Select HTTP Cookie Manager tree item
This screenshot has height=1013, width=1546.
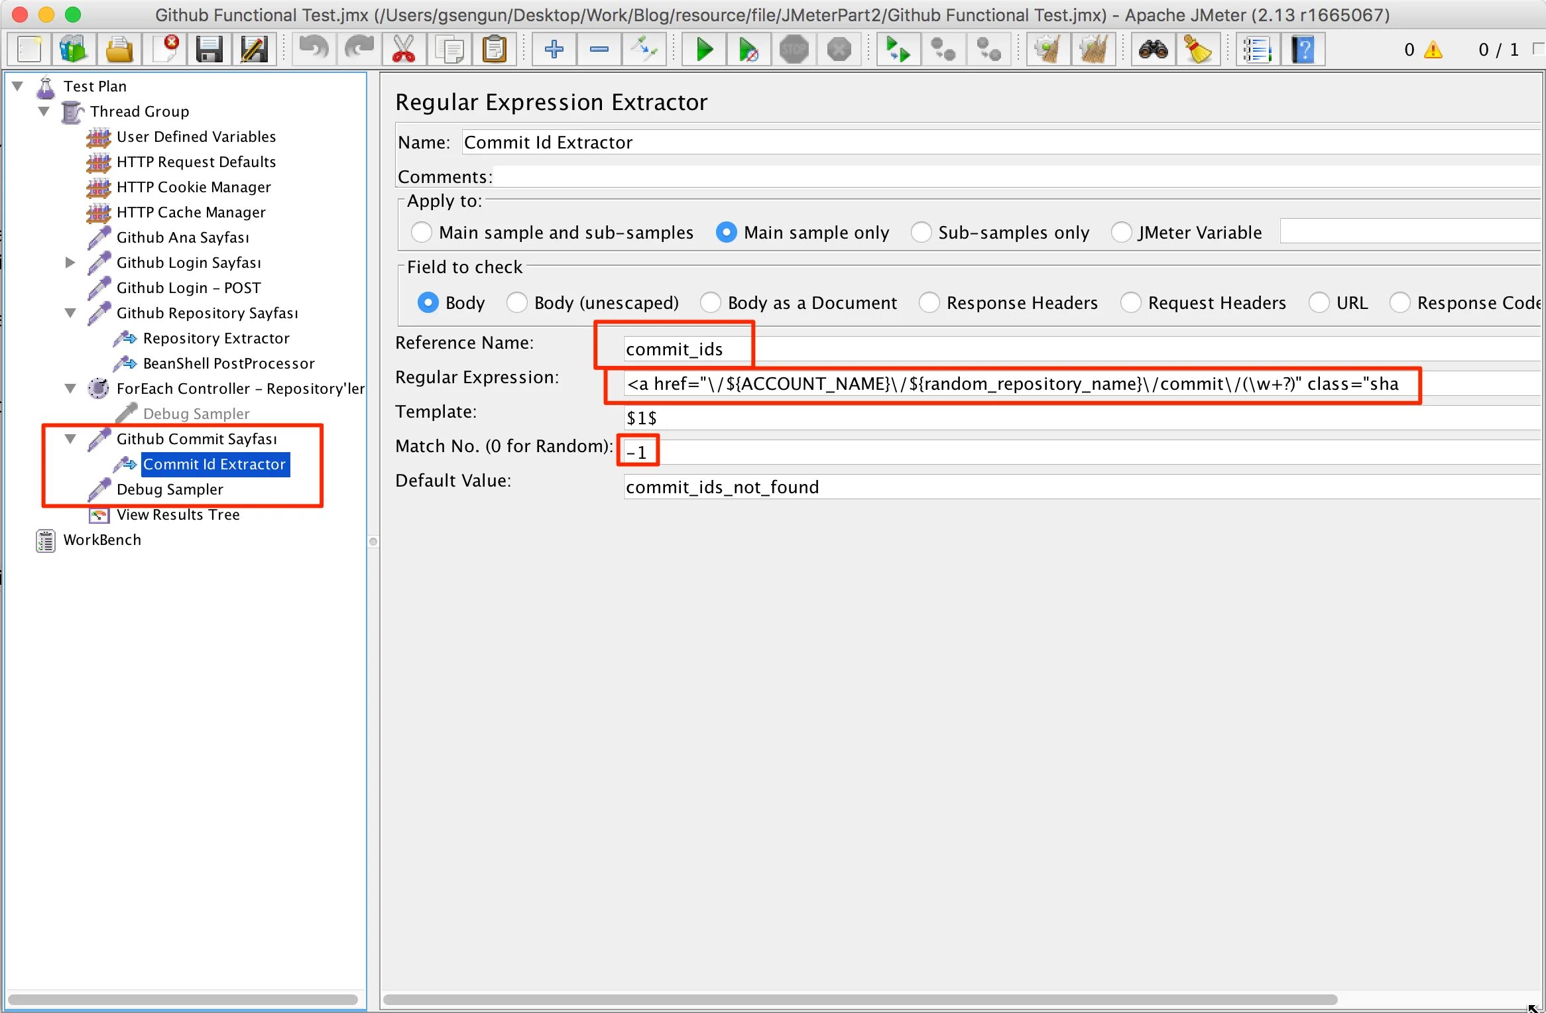click(x=193, y=187)
